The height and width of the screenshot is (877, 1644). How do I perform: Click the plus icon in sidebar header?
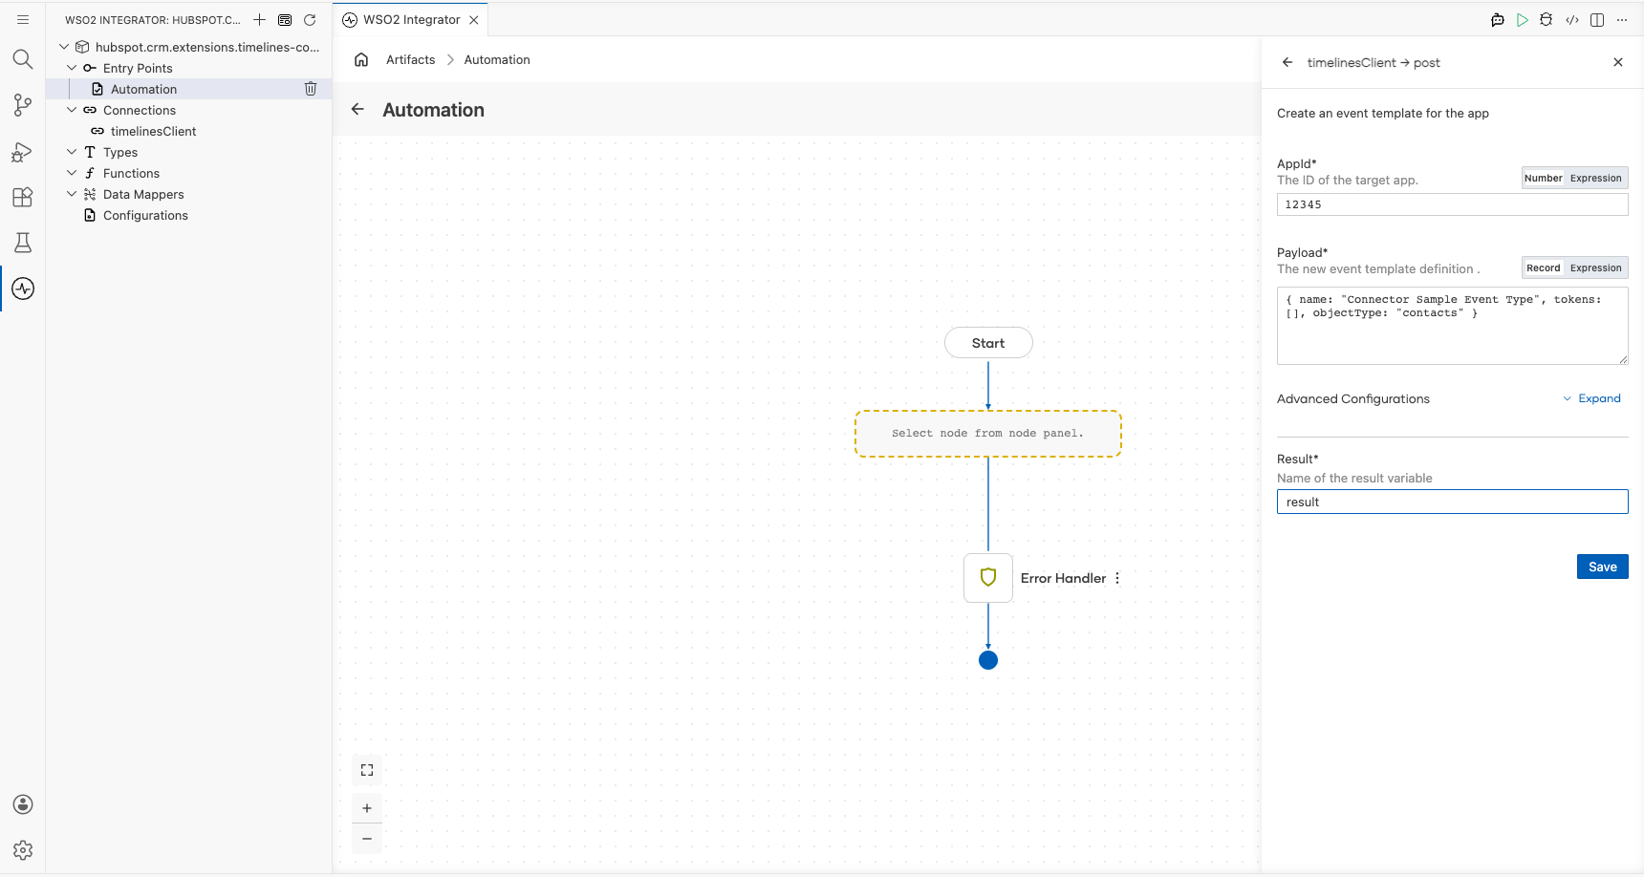pos(259,19)
